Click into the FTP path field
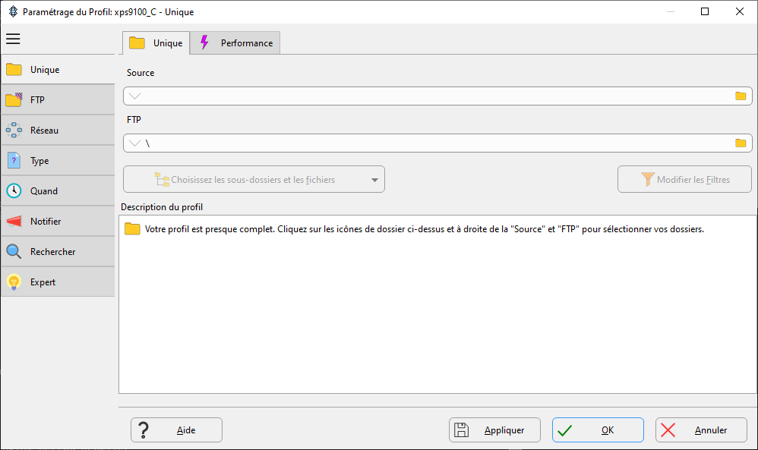Screen dimensions: 758x450 click(437, 143)
